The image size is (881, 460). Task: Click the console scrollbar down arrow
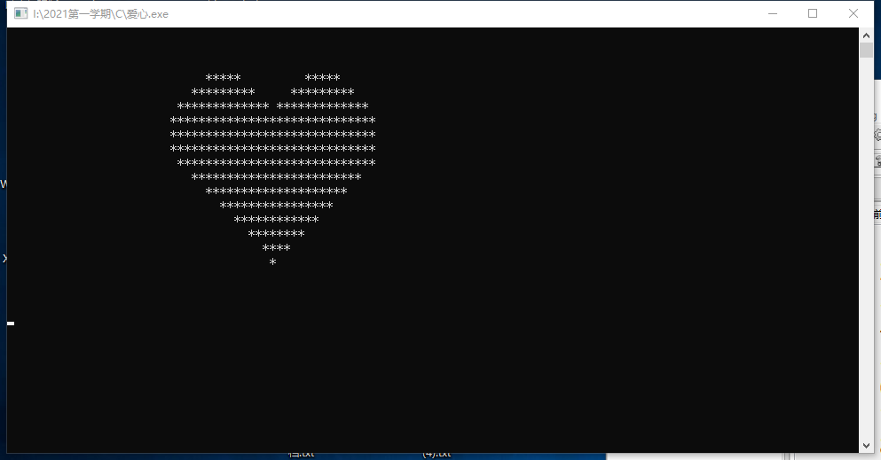[x=866, y=446]
